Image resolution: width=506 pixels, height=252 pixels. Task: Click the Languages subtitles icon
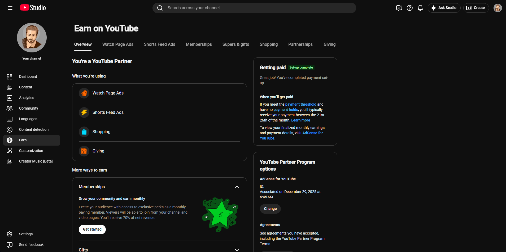[10, 119]
